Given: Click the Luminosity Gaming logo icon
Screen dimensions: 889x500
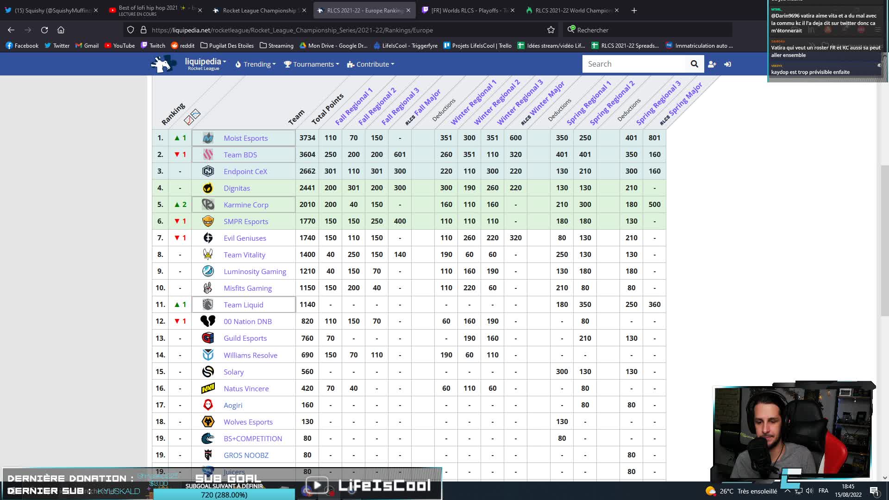Looking at the screenshot, I should click(208, 271).
